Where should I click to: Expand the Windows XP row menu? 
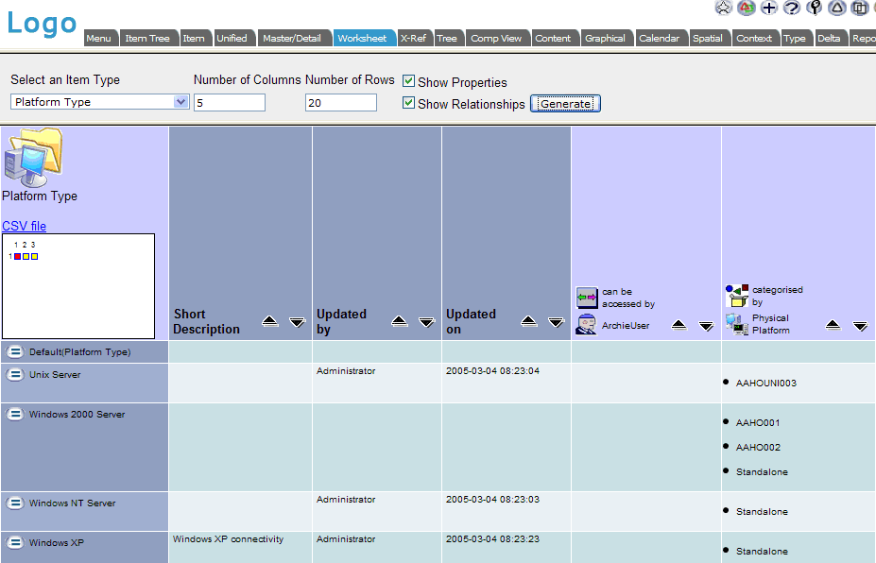point(15,543)
